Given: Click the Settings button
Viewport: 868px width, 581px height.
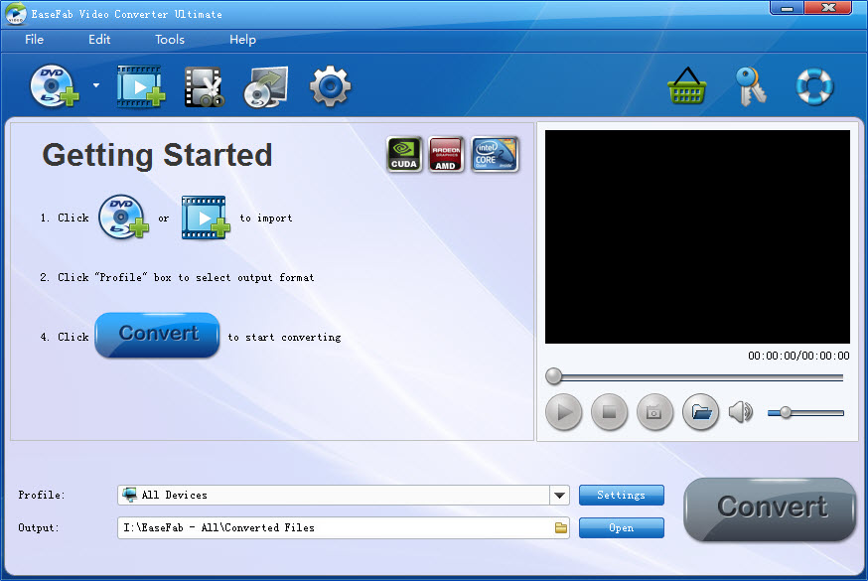Looking at the screenshot, I should click(x=621, y=496).
